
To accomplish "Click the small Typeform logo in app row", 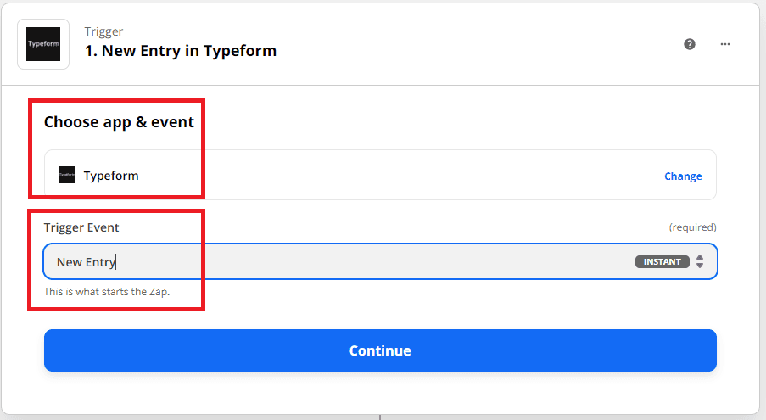I will pyautogui.click(x=67, y=176).
